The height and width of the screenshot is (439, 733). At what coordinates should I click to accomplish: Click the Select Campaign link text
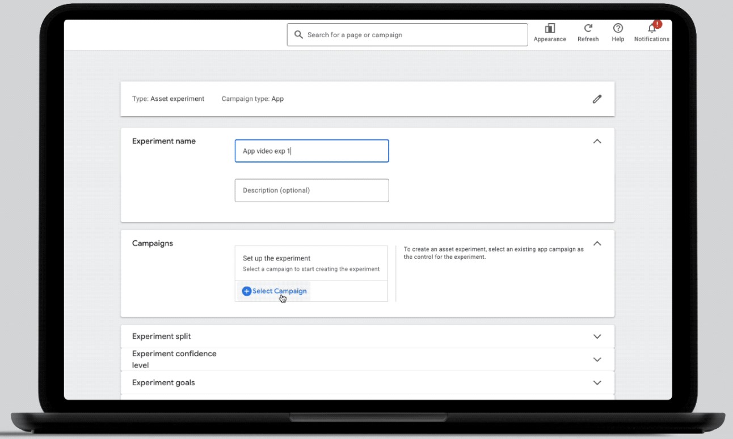click(x=279, y=291)
